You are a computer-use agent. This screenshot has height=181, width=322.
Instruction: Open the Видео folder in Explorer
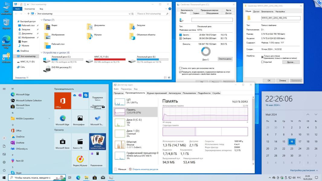tap(47, 27)
